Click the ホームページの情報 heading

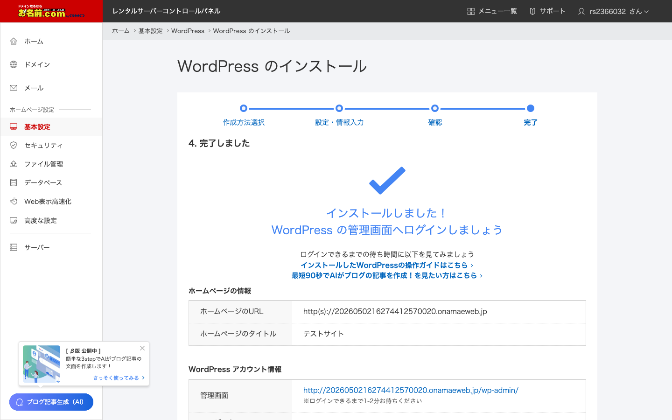220,291
